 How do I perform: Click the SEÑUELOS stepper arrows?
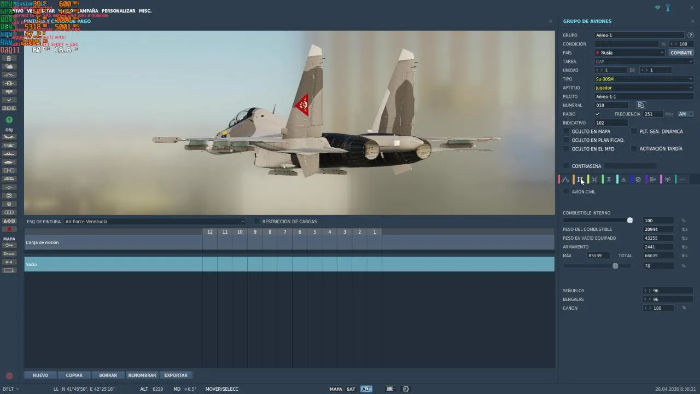click(647, 291)
